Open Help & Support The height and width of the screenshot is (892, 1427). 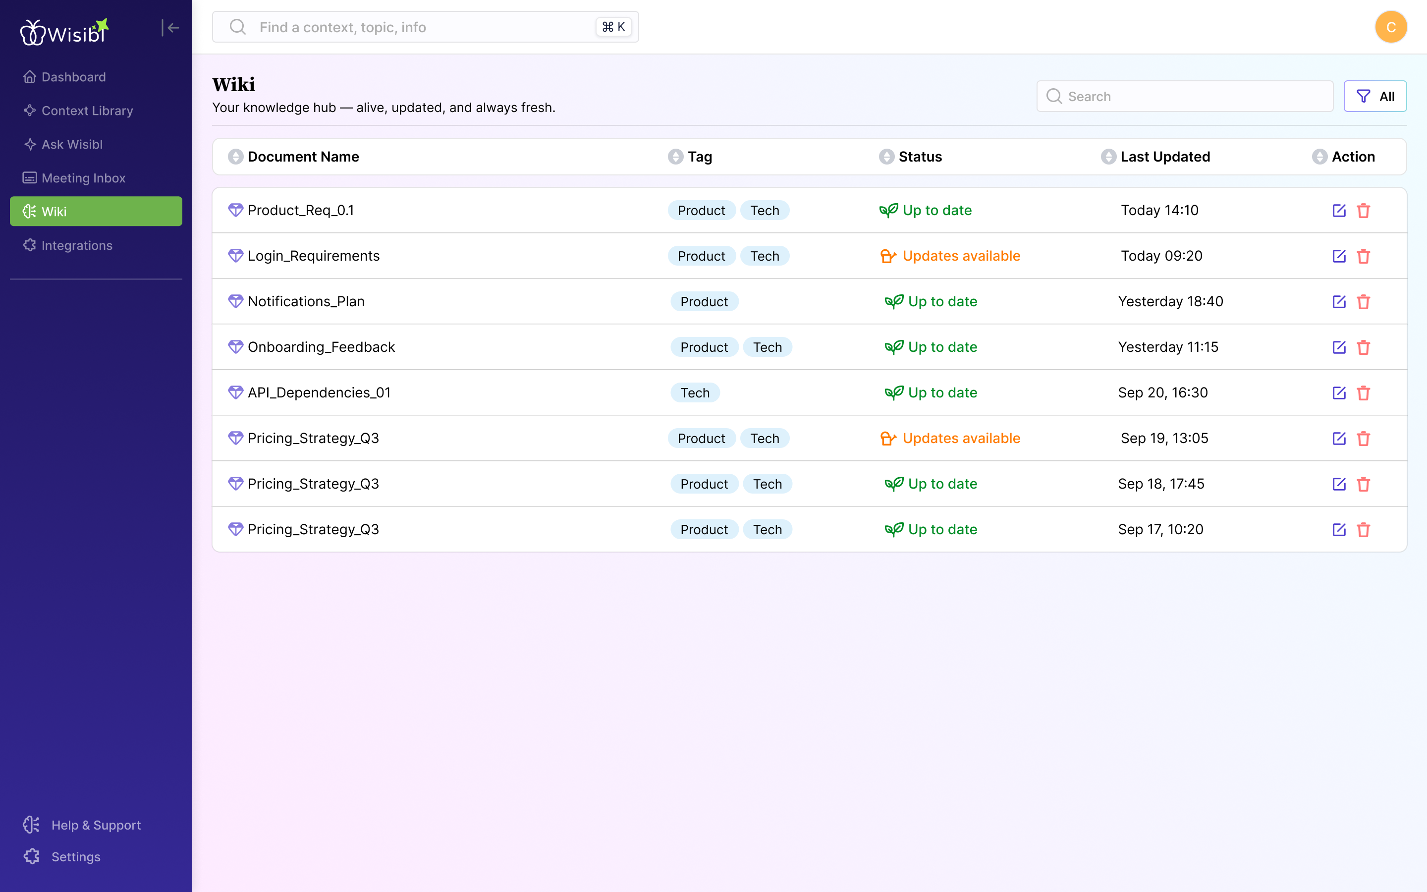(x=96, y=825)
